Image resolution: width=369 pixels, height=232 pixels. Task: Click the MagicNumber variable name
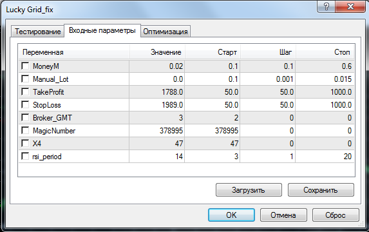click(x=54, y=130)
